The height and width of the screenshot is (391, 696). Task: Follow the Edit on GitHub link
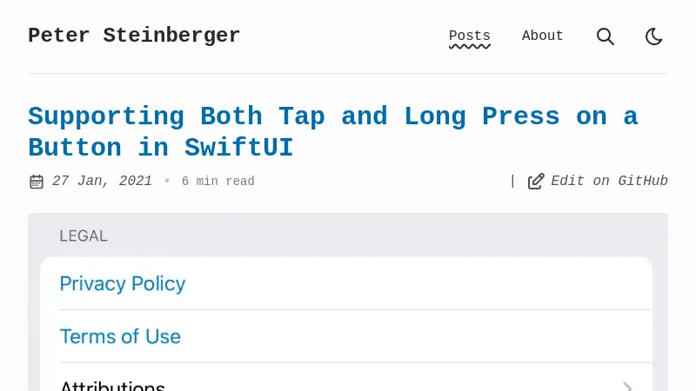(x=609, y=181)
